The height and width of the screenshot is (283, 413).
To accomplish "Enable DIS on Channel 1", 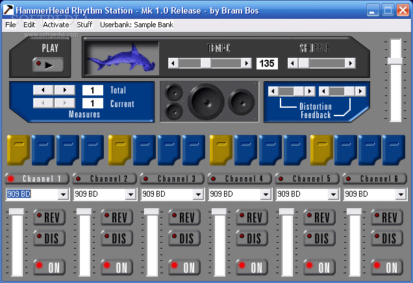I will click(49, 238).
